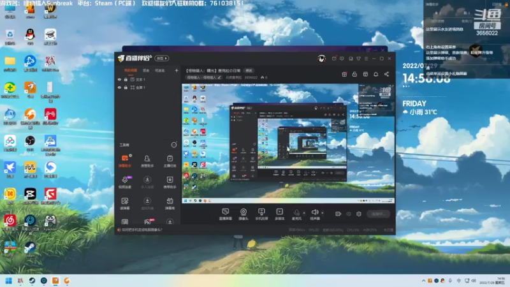Click the streamer avatar in the title bar
Screen dimensions: 510x287
[x=322, y=59]
